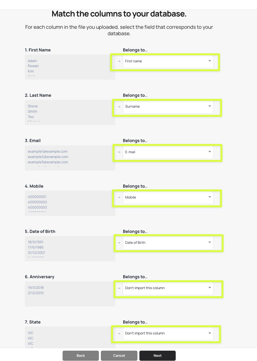
Task: Click the arrow icon beside Mobile dropdown
Action: click(119, 197)
